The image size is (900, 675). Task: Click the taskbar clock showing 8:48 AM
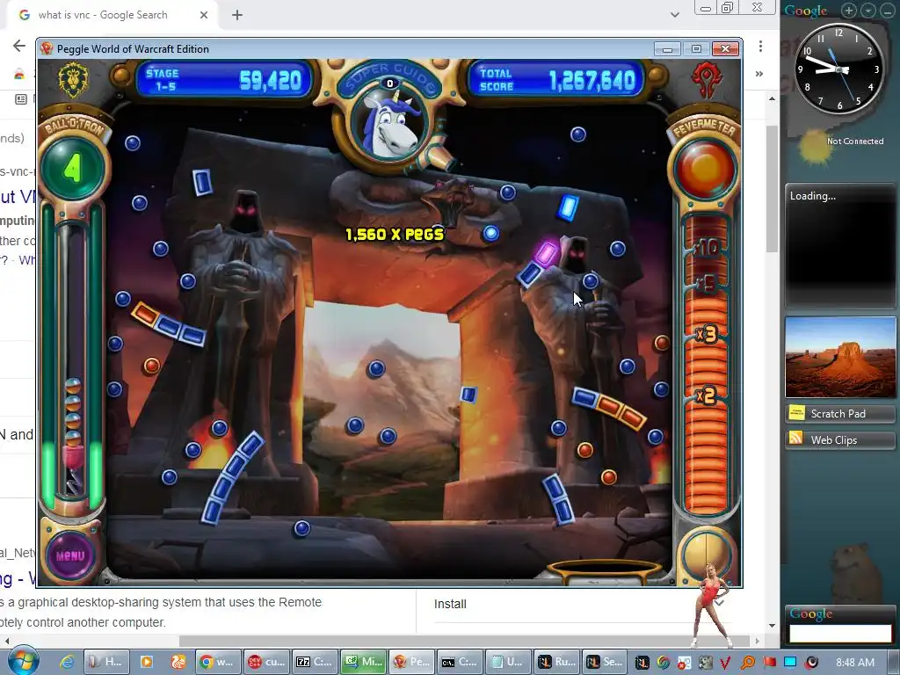[855, 663]
